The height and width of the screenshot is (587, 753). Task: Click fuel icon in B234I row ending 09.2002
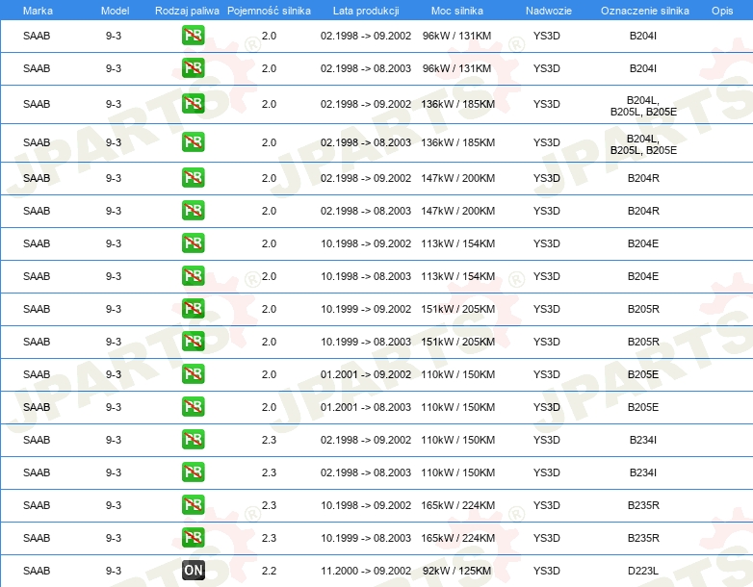tap(193, 440)
